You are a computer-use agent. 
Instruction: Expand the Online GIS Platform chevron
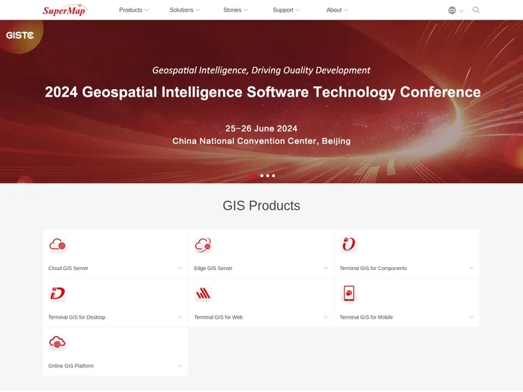point(180,366)
